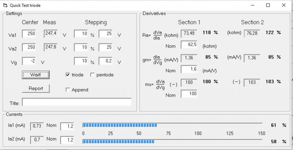Edit Va1 stepping percent field
This screenshot has width=293, height=150.
81,34
